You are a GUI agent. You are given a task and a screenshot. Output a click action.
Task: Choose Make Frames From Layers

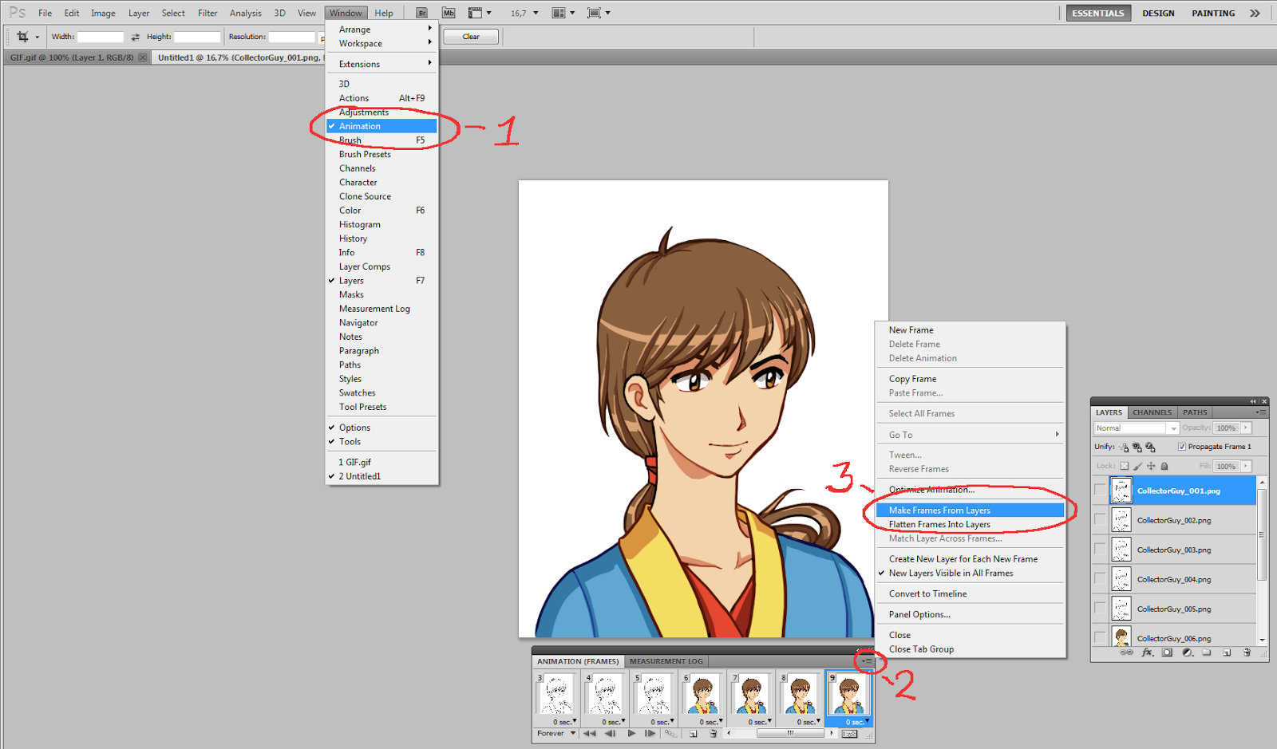click(x=971, y=511)
